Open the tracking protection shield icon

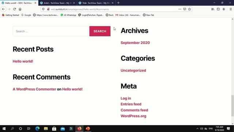tap(43, 9)
